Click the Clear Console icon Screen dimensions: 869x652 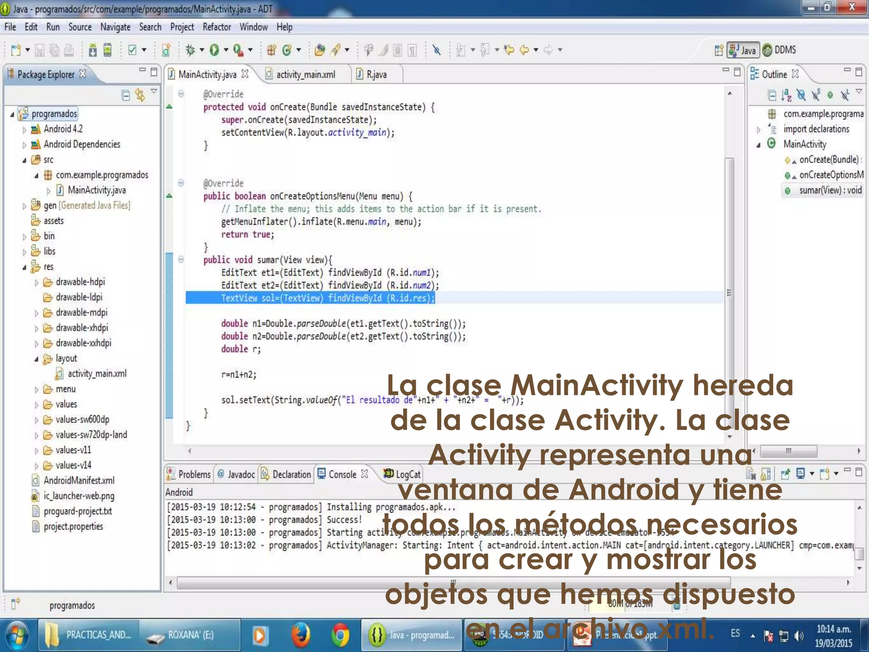pyautogui.click(x=751, y=474)
